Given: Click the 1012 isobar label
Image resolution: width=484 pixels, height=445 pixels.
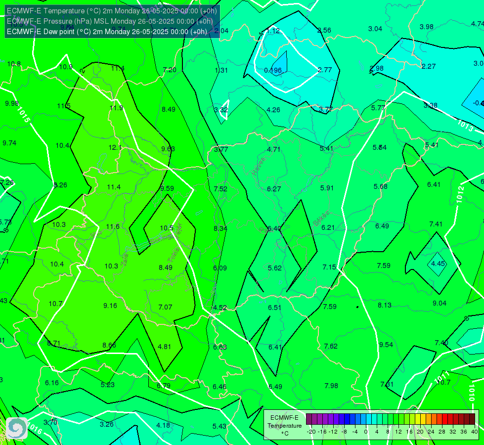Looking at the screenshot, I should [x=461, y=194].
